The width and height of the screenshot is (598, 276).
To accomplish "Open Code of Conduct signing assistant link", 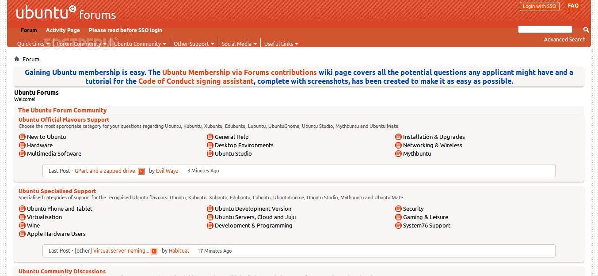I will [x=196, y=81].
